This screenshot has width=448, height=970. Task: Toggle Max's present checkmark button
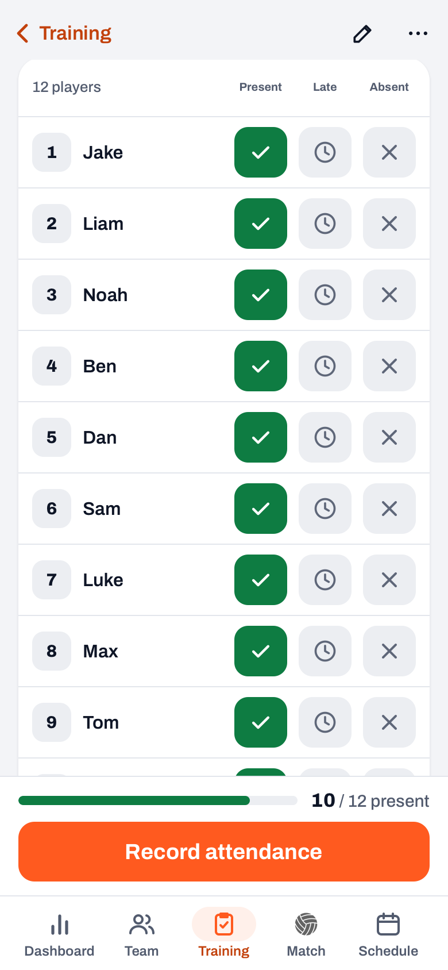click(x=261, y=651)
